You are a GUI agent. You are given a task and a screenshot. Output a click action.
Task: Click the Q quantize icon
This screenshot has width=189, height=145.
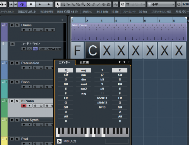click(x=179, y=5)
